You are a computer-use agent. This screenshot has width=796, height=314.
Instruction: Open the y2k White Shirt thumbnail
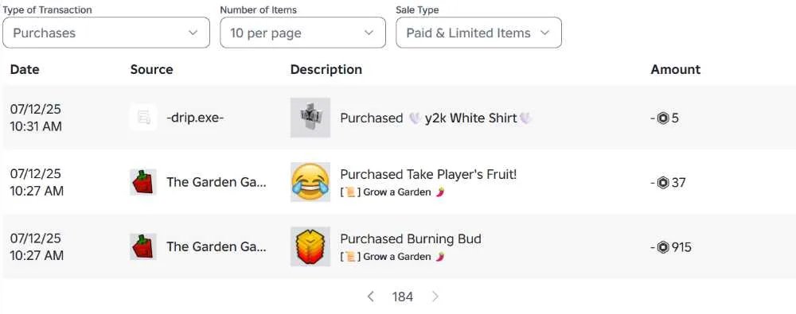click(310, 118)
